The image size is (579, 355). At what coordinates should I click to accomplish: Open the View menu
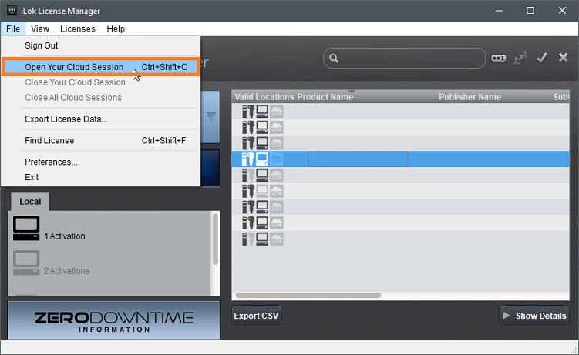point(40,28)
